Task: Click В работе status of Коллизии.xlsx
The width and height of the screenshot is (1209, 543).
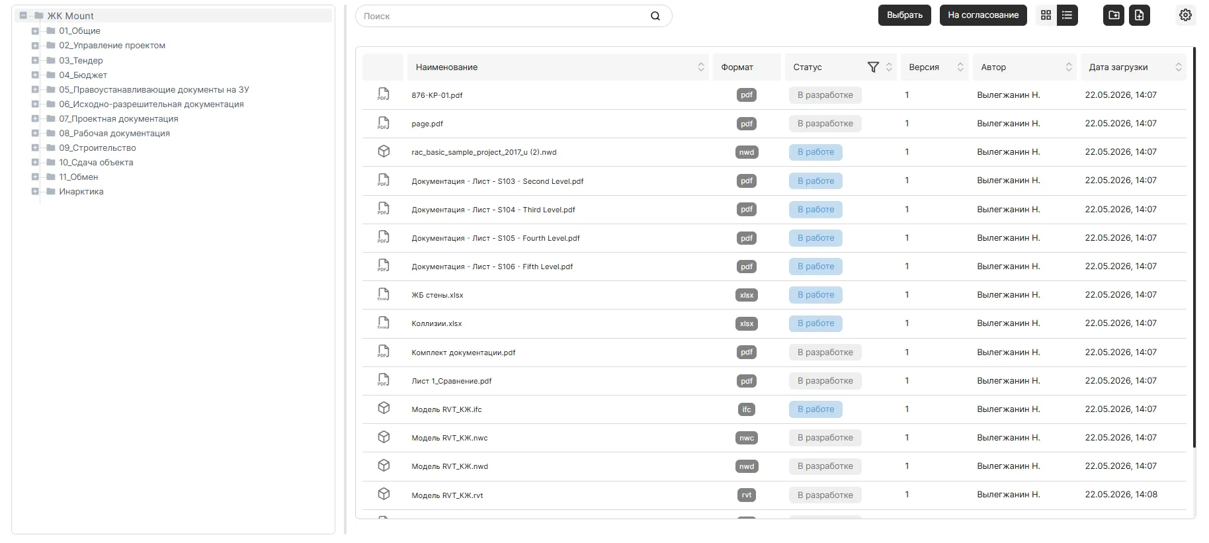Action: [x=815, y=323]
